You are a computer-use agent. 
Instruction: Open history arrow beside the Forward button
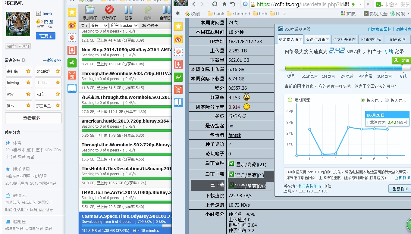click(x=207, y=4)
